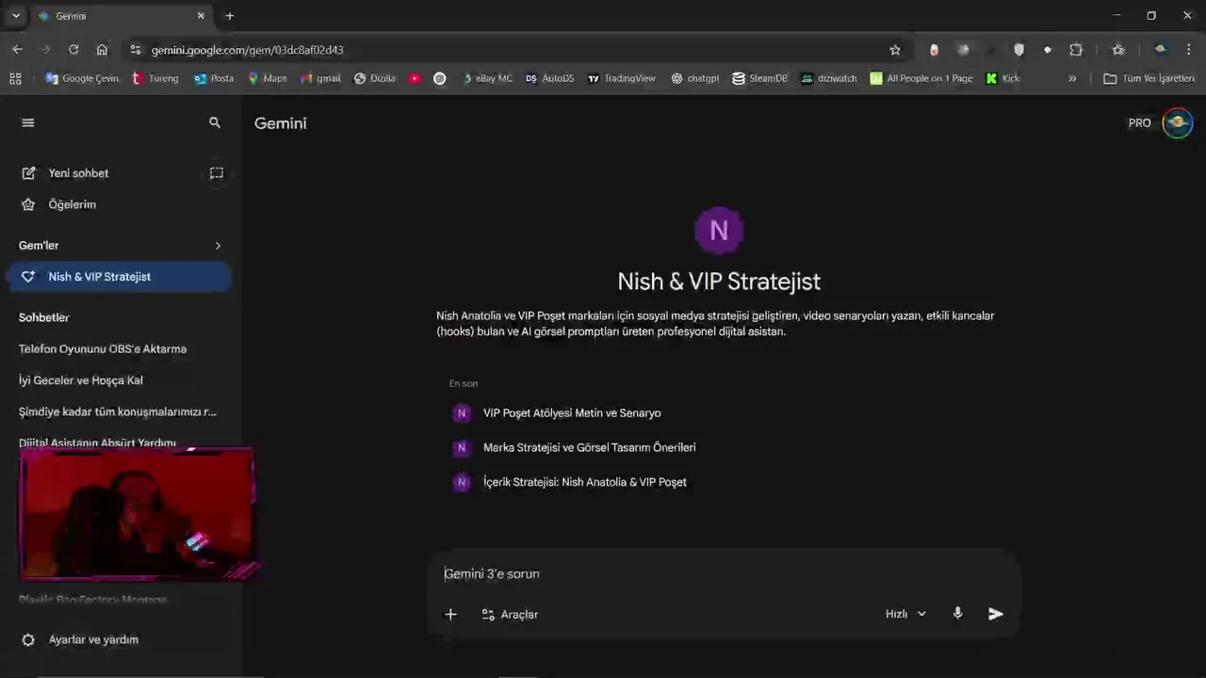Click browser back arrow
The width and height of the screenshot is (1206, 678).
(17, 50)
